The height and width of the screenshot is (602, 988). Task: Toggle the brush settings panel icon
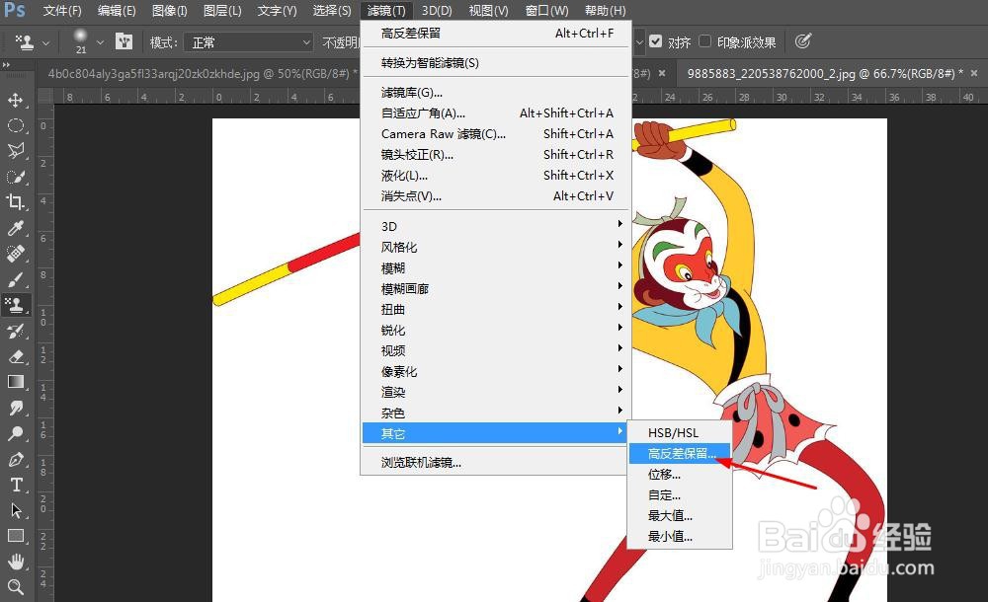click(124, 41)
